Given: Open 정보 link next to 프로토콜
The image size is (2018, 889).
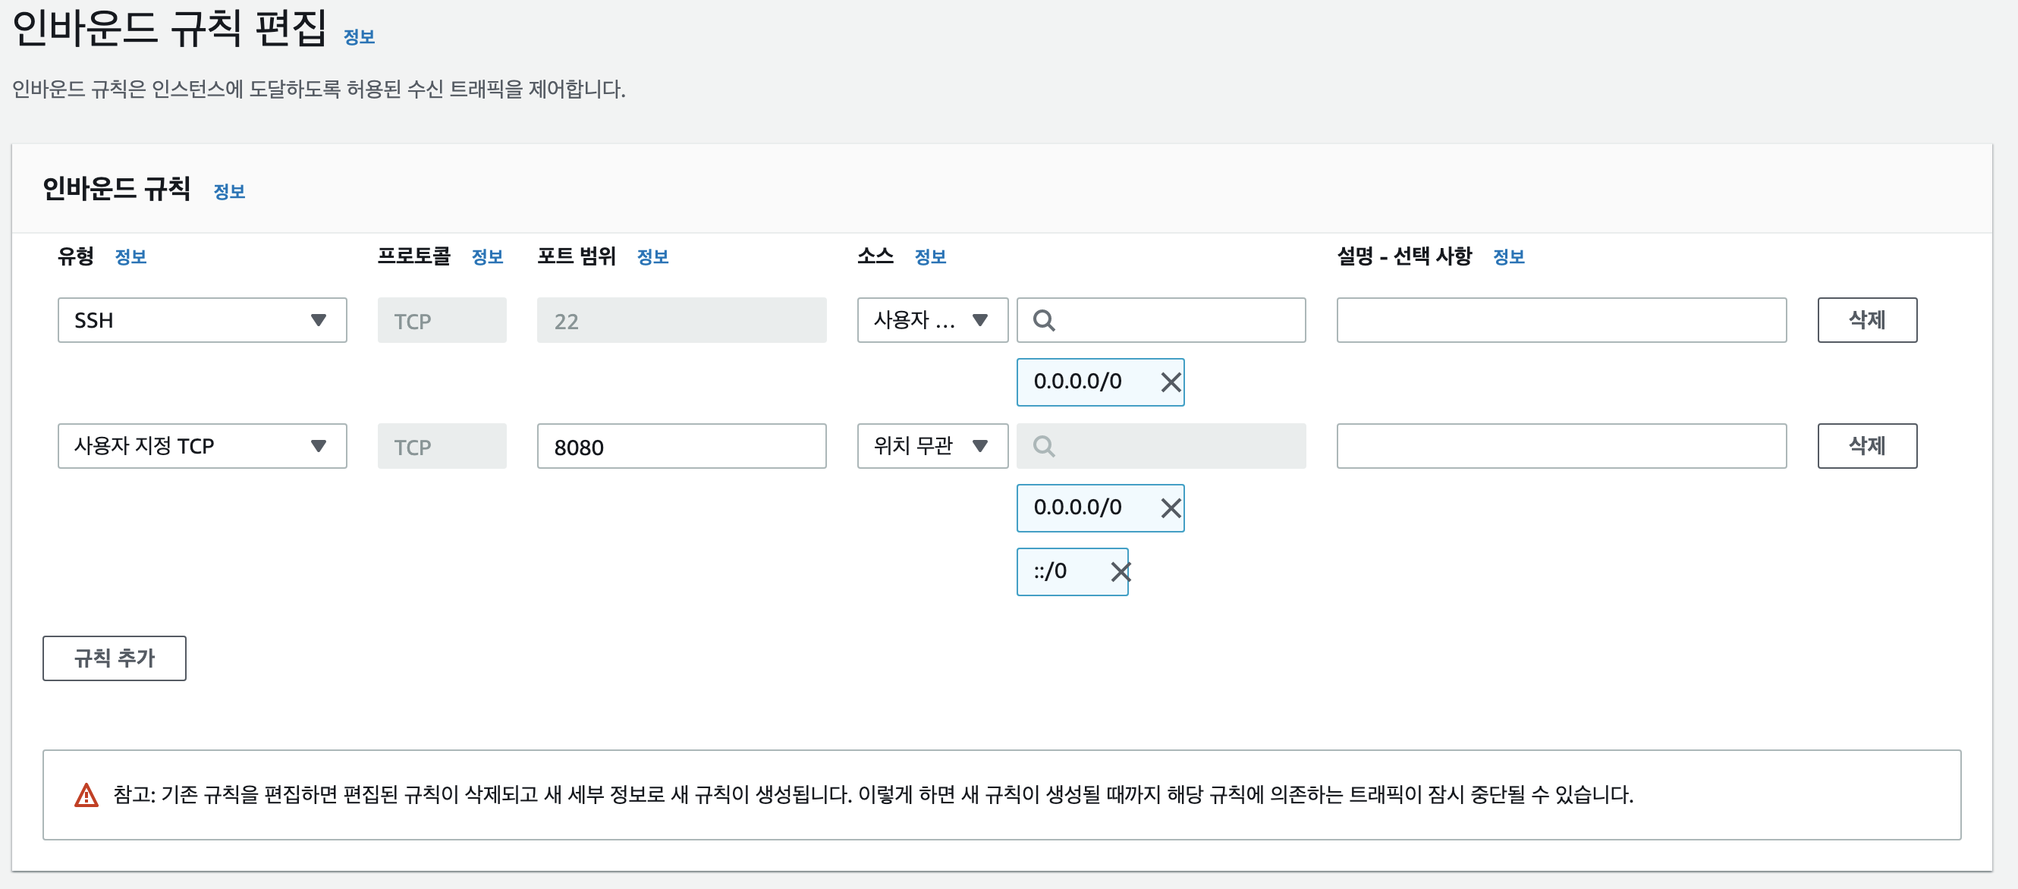Looking at the screenshot, I should [x=487, y=257].
